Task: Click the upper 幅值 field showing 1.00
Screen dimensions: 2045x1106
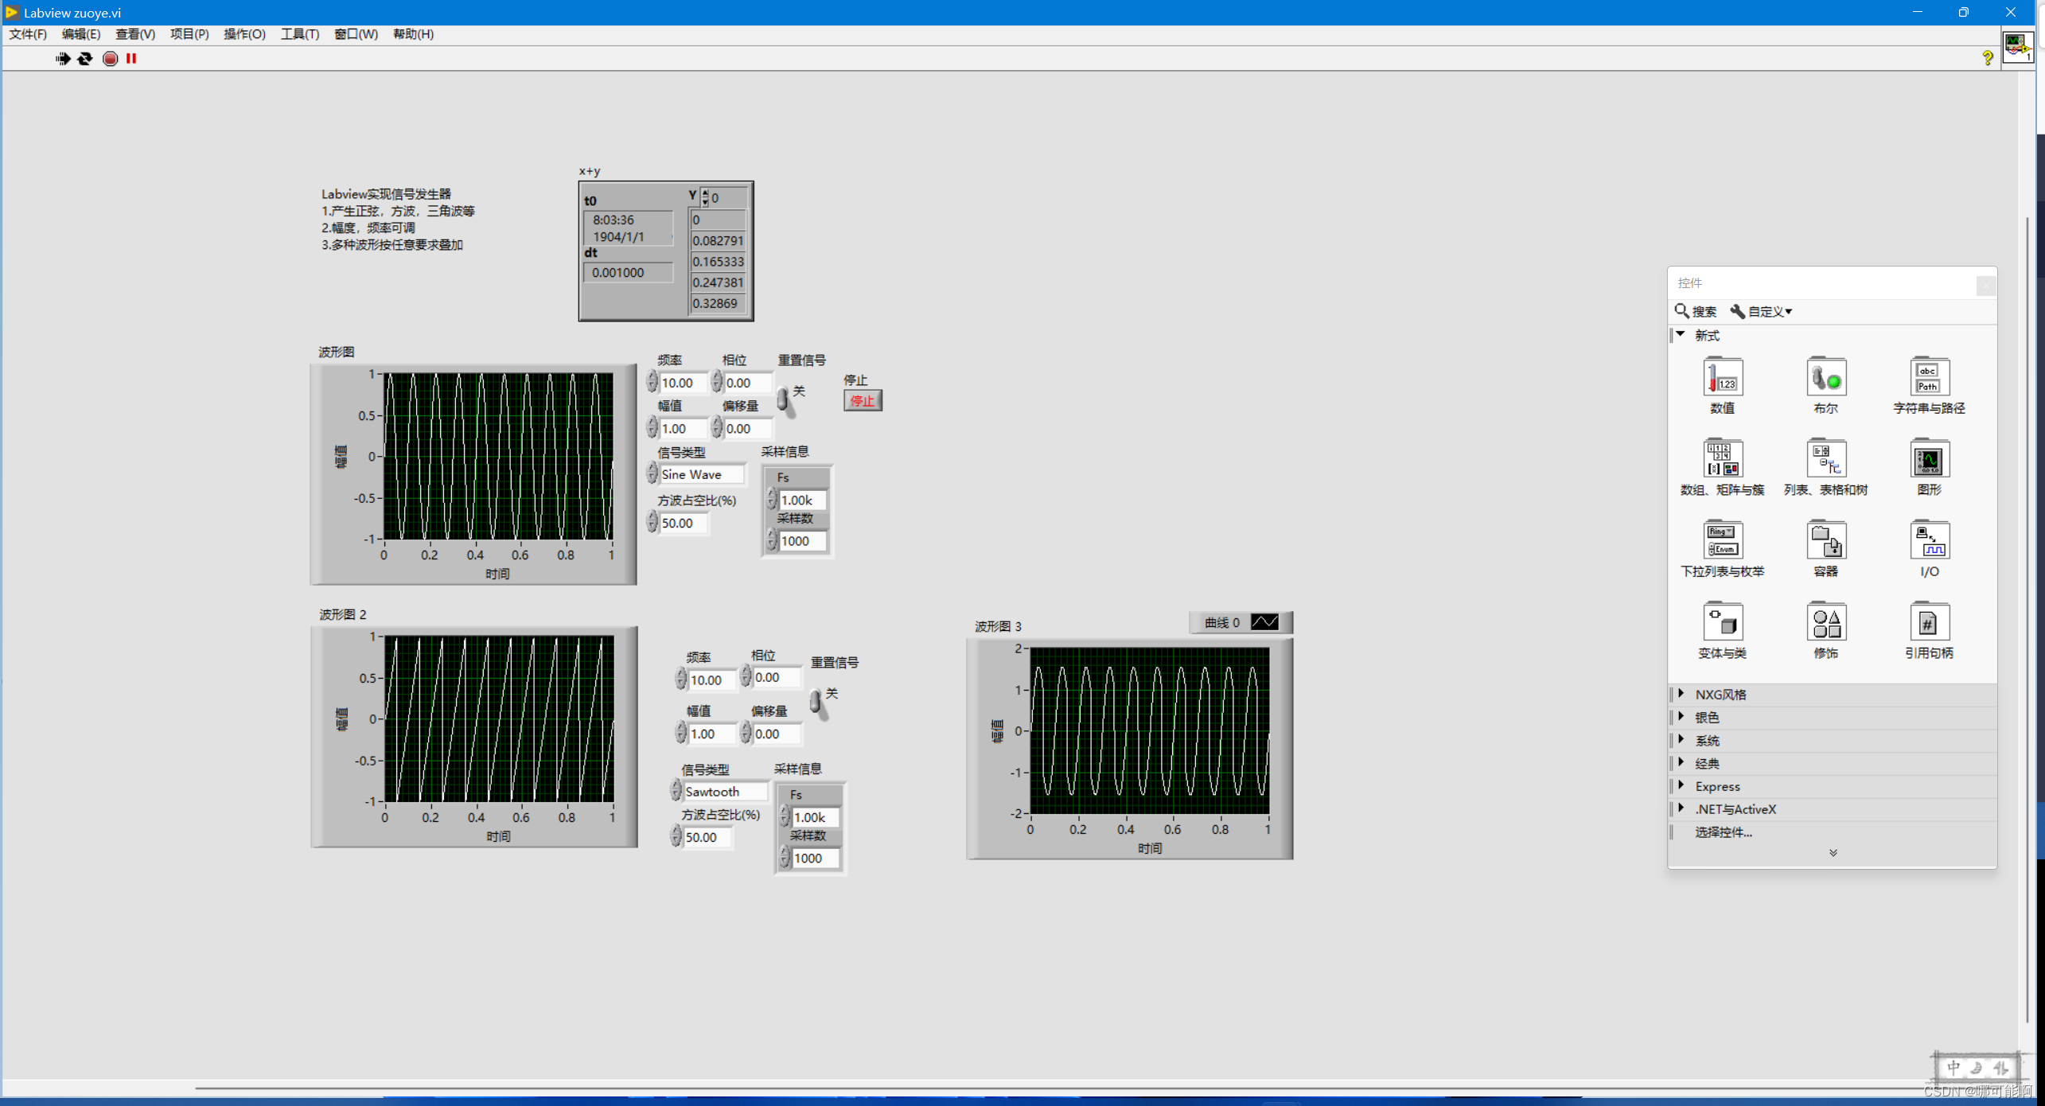Action: pyautogui.click(x=683, y=429)
